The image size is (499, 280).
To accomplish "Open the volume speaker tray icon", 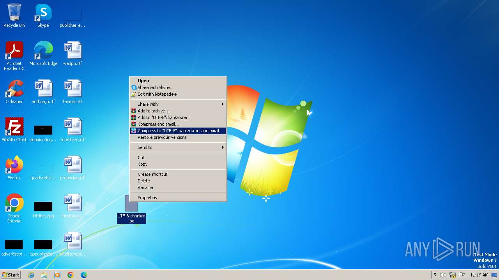I will point(443,275).
